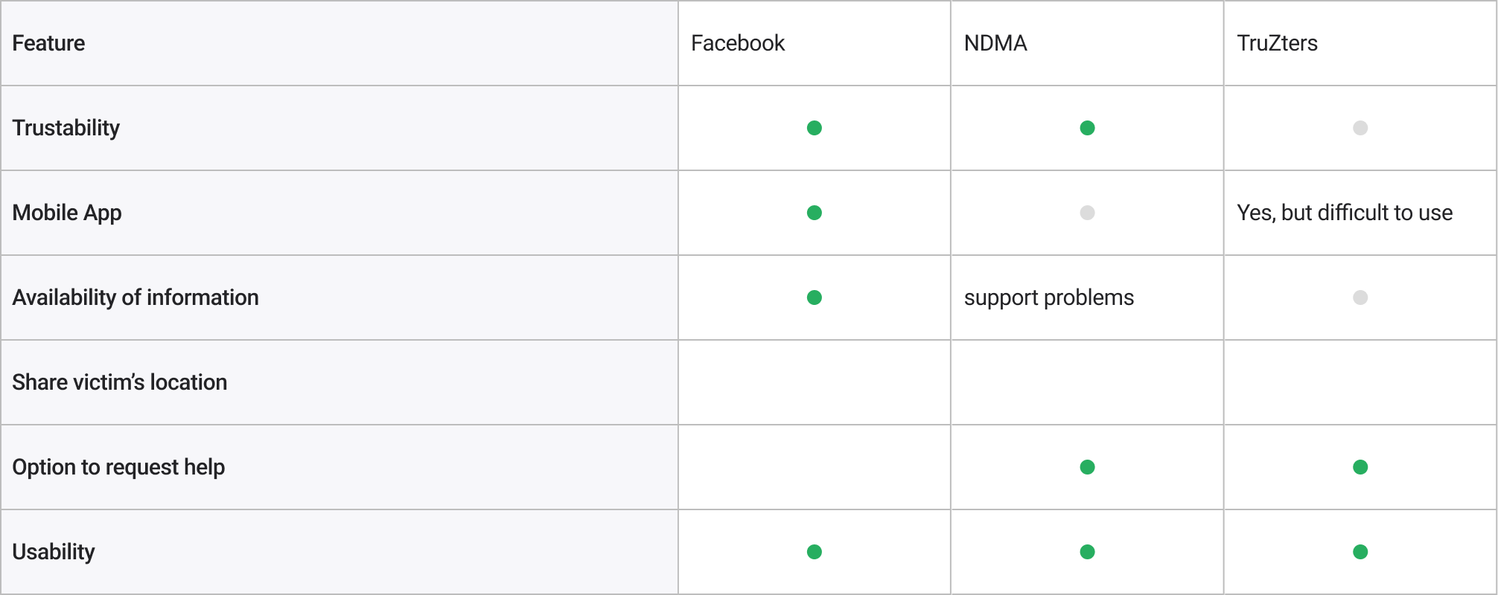This screenshot has height=595, width=1498.
Task: Click the green dot for NDMA Trustability
Action: tap(1087, 128)
